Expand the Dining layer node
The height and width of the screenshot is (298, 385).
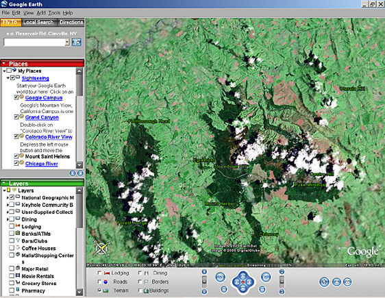pos(8,219)
